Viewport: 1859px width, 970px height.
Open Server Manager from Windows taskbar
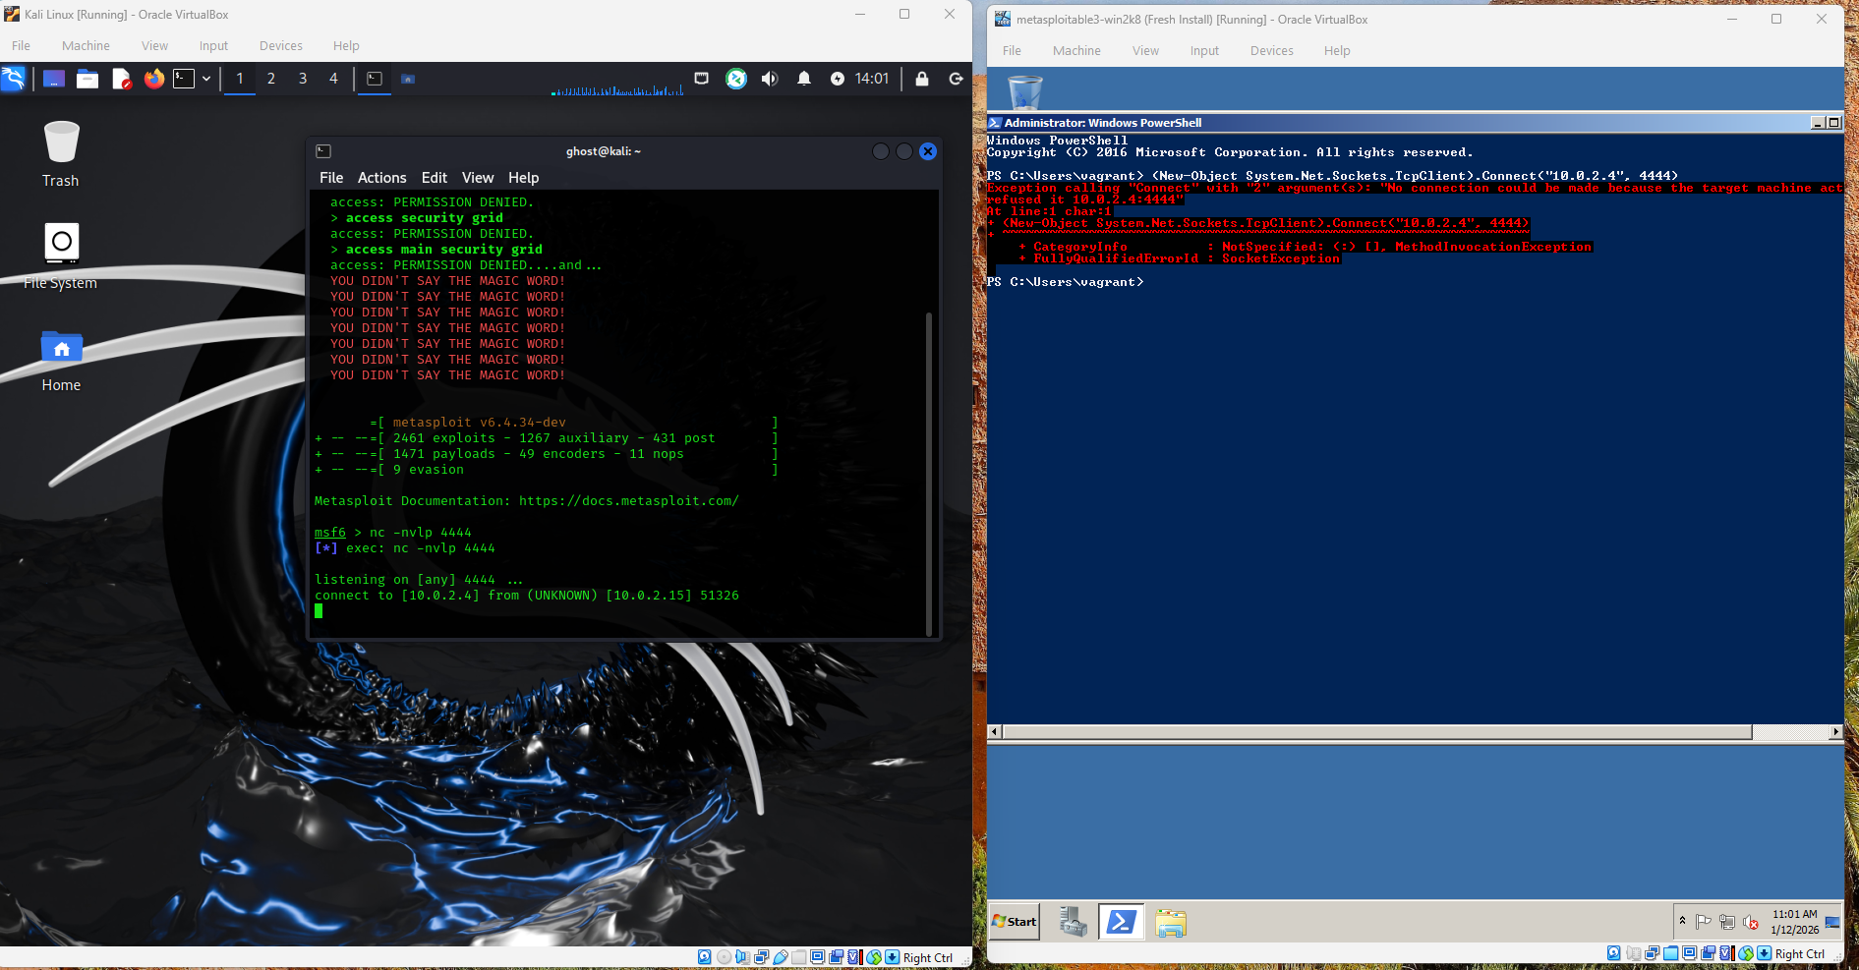[x=1073, y=922]
